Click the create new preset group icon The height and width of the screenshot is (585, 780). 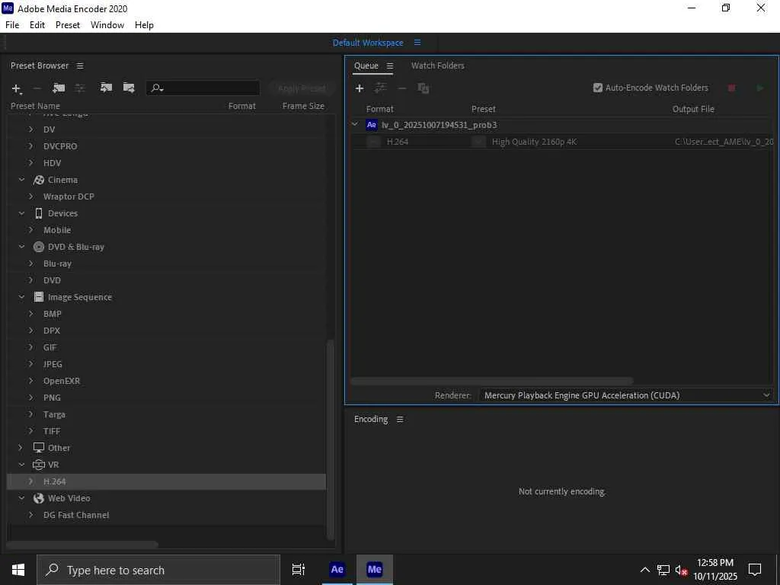[x=59, y=88]
